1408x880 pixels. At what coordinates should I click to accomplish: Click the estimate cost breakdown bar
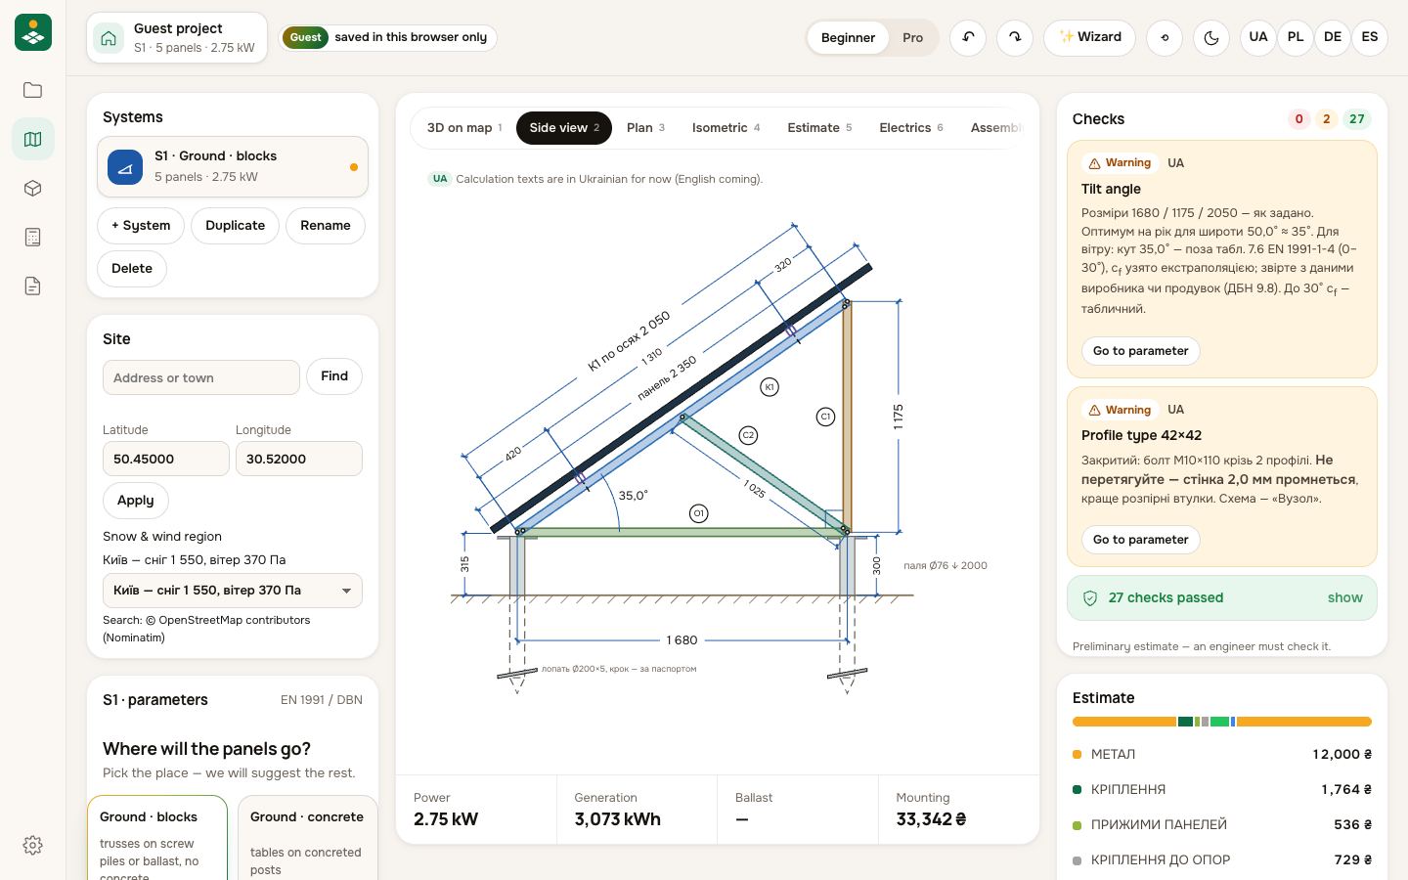[x=1222, y=722]
